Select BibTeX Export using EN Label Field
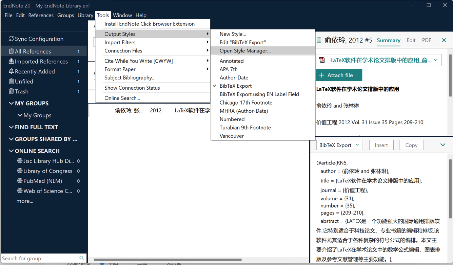Viewport: 453px width, 265px height. pos(262,94)
